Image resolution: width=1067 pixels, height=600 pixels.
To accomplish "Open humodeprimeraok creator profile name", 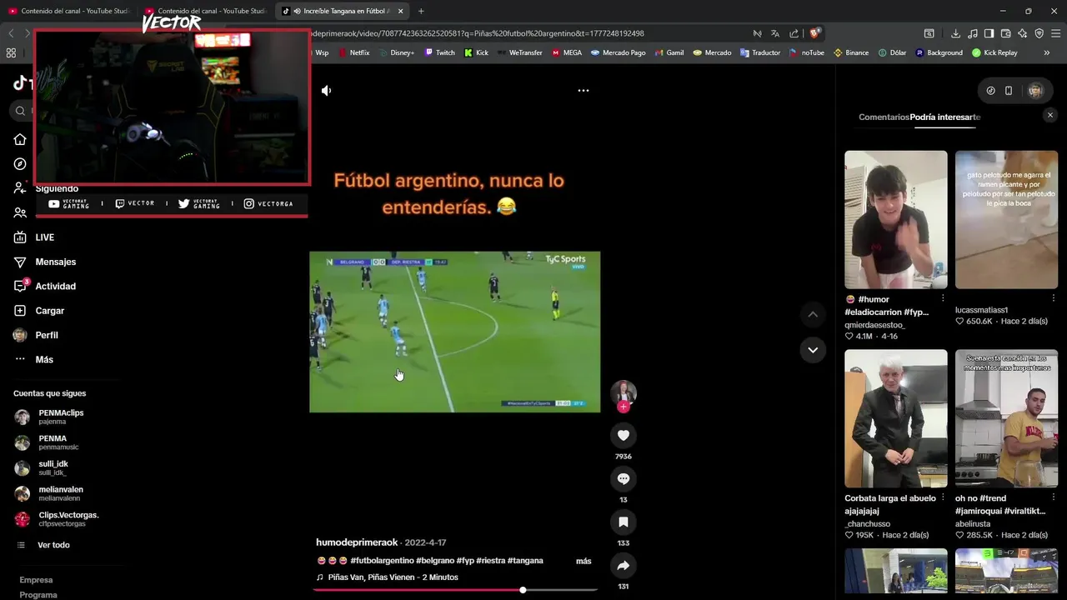I will point(357,542).
